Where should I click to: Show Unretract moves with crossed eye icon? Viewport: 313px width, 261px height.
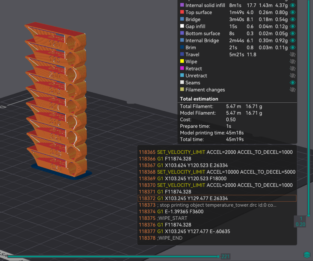[293, 75]
